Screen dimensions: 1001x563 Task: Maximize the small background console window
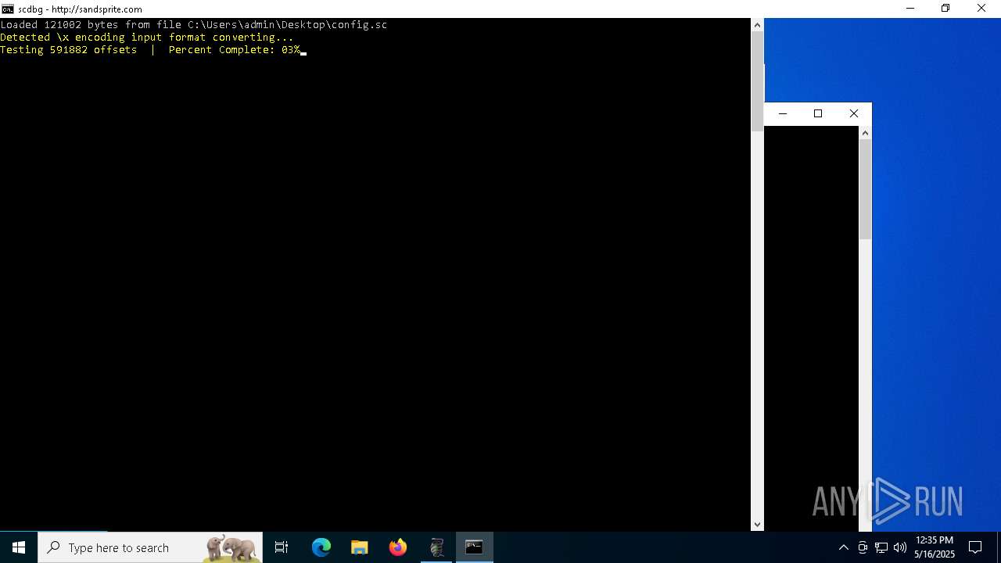[818, 113]
